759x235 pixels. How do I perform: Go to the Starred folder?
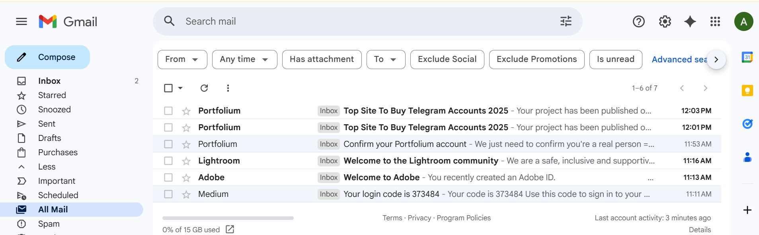52,95
